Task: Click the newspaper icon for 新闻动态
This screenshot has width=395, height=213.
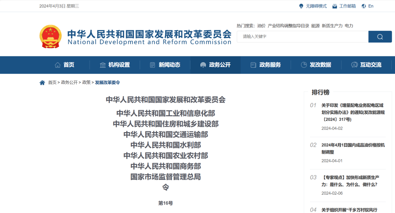Action: pyautogui.click(x=153, y=65)
